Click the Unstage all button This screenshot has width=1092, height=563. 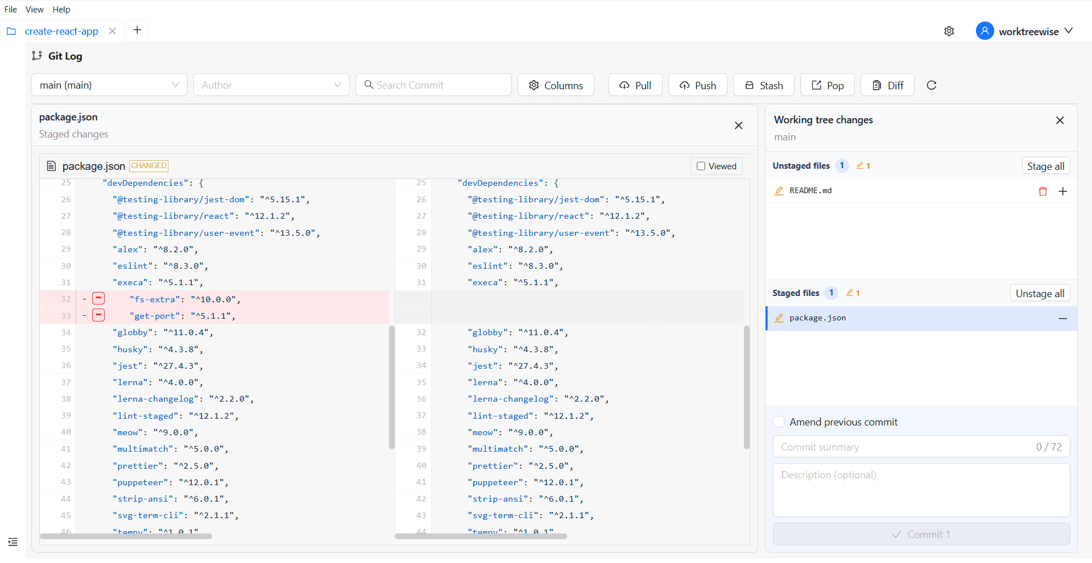coord(1040,293)
